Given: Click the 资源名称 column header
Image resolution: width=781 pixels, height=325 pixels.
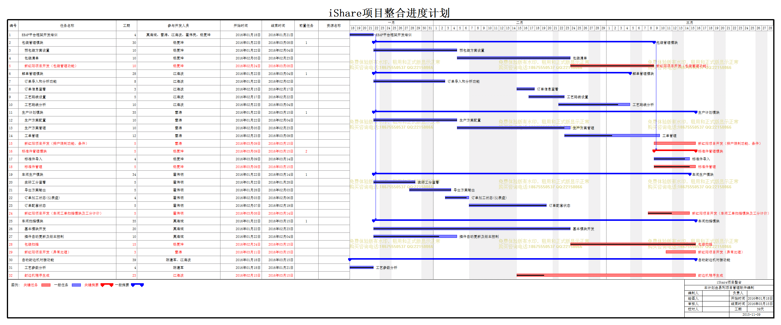Looking at the screenshot, I should pos(334,26).
